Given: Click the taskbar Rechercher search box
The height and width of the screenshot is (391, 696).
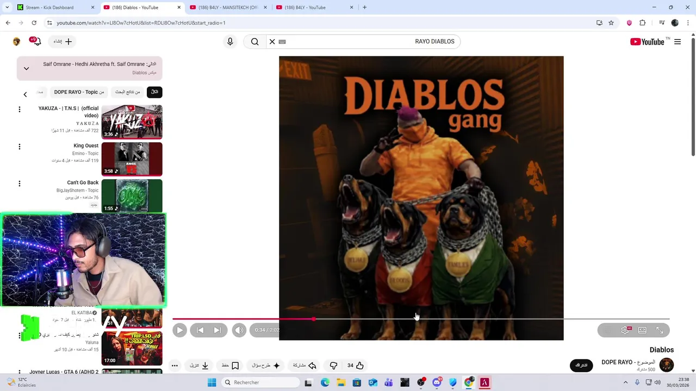Looking at the screenshot, I should 260,382.
